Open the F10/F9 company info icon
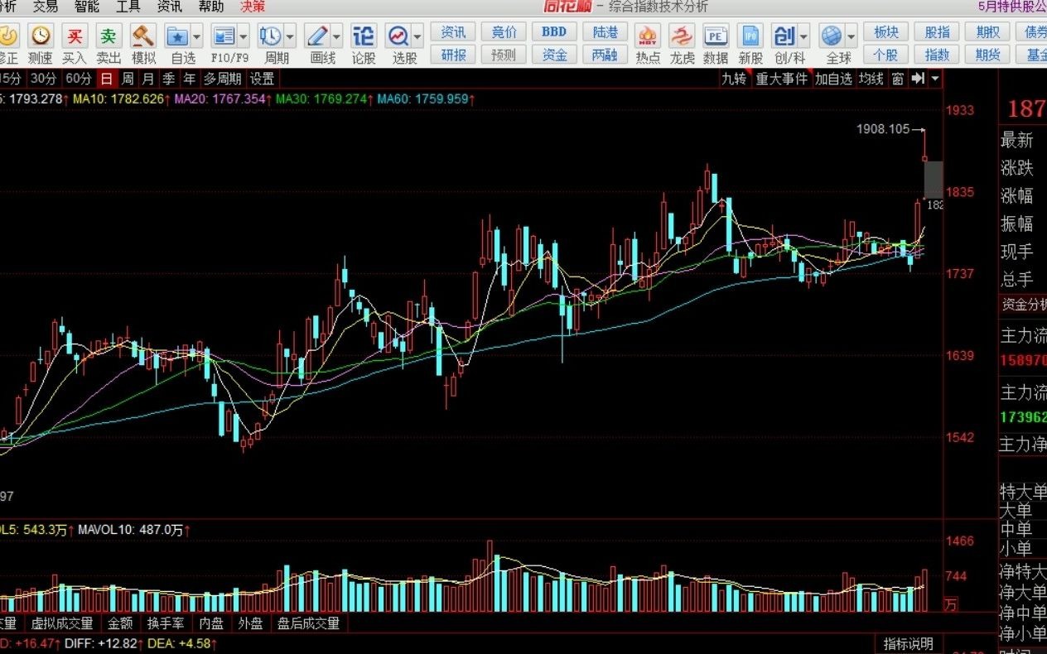The height and width of the screenshot is (654, 1047). point(224,36)
